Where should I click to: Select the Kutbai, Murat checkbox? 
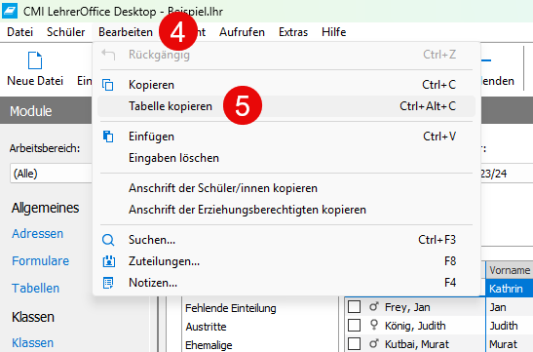(355, 343)
